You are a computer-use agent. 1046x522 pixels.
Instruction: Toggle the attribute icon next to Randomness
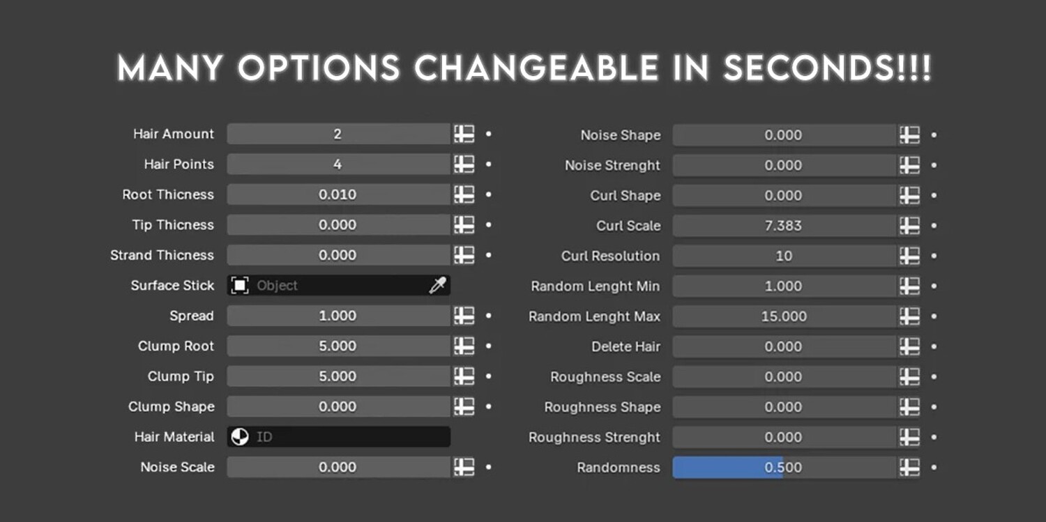tap(909, 468)
